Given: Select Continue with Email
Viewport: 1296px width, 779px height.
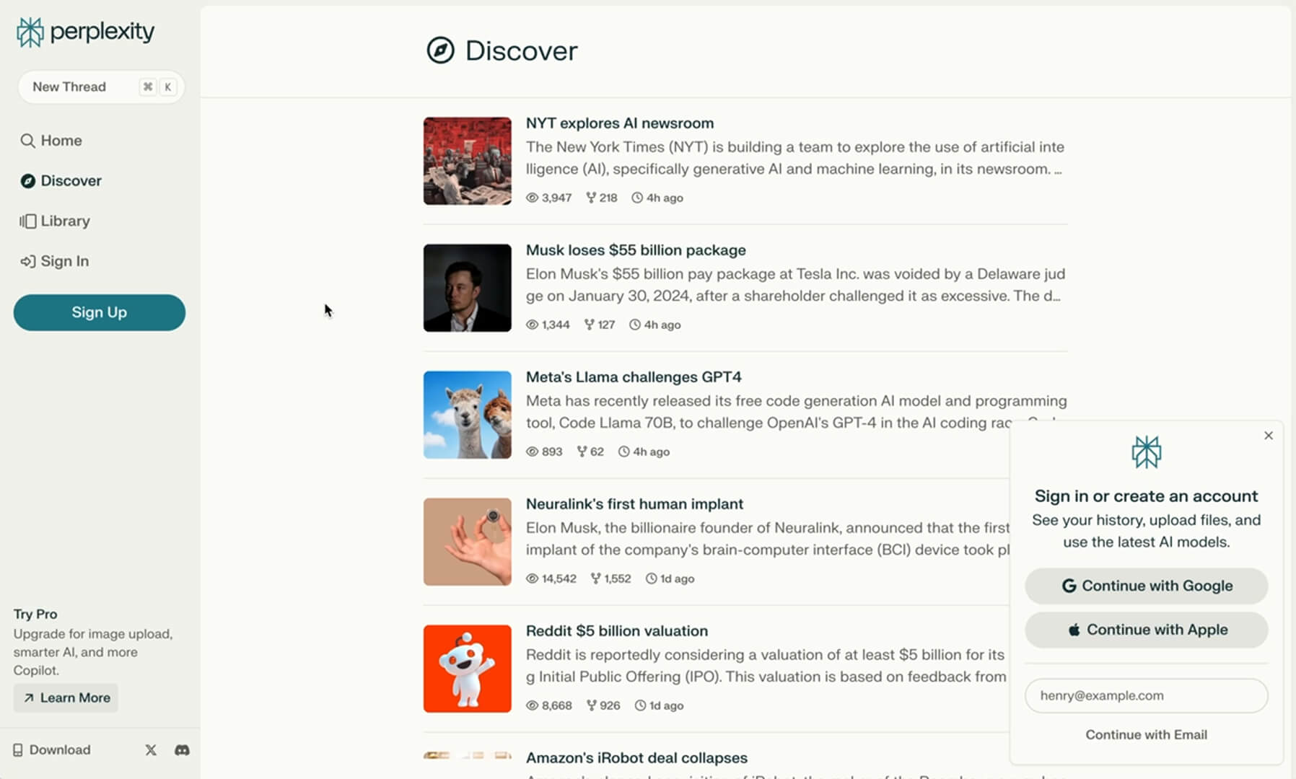Looking at the screenshot, I should pyautogui.click(x=1146, y=734).
